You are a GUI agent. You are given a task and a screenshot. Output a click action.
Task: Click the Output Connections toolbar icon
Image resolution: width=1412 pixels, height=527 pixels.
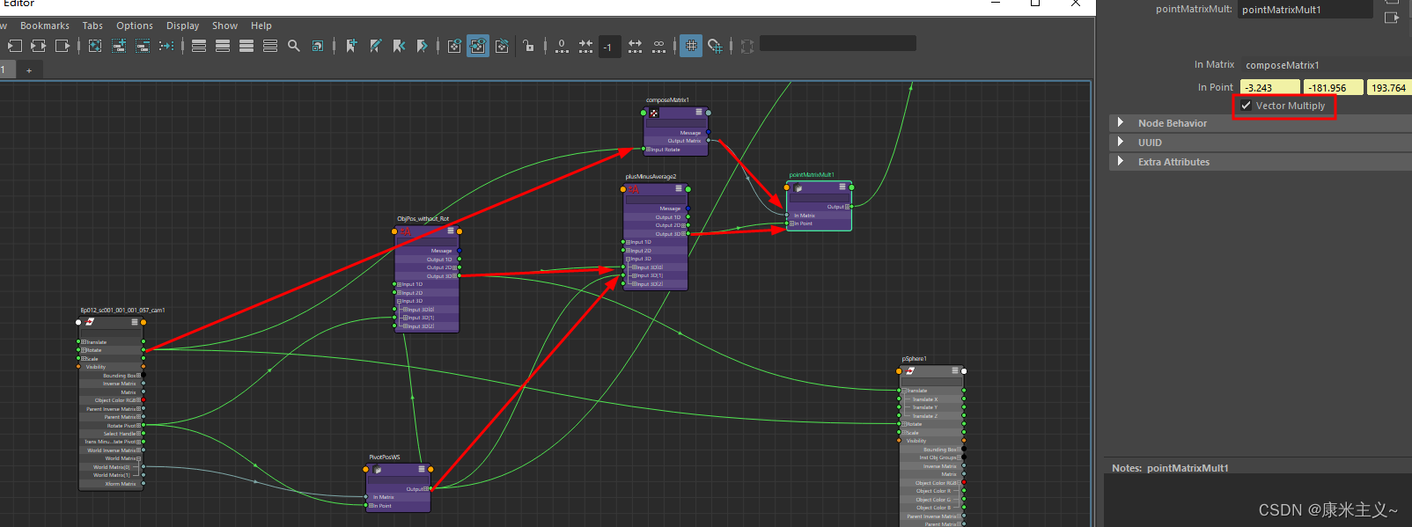point(63,46)
